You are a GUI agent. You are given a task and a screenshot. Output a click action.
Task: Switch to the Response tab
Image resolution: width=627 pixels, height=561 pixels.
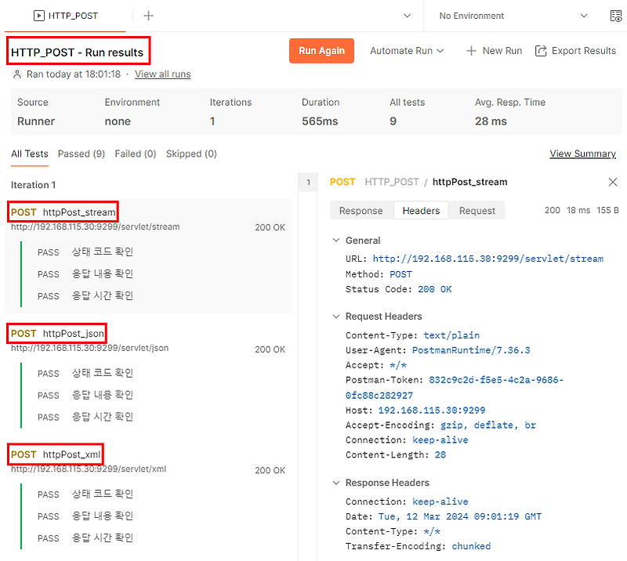361,210
